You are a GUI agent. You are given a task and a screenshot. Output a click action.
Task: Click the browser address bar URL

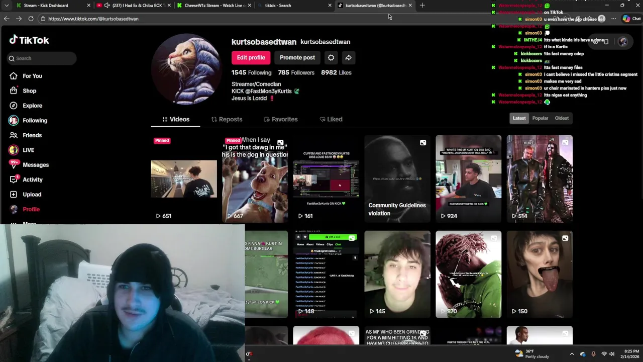(93, 19)
